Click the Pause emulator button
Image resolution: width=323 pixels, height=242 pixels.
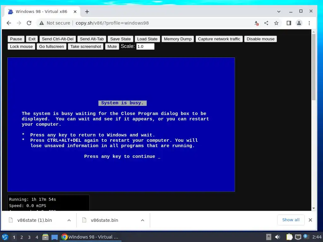(16, 39)
